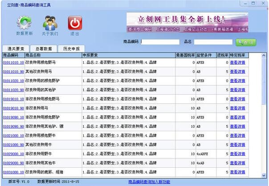Close the 立刻查 window
Viewport: 269px width, 186px height.
pos(263,3)
